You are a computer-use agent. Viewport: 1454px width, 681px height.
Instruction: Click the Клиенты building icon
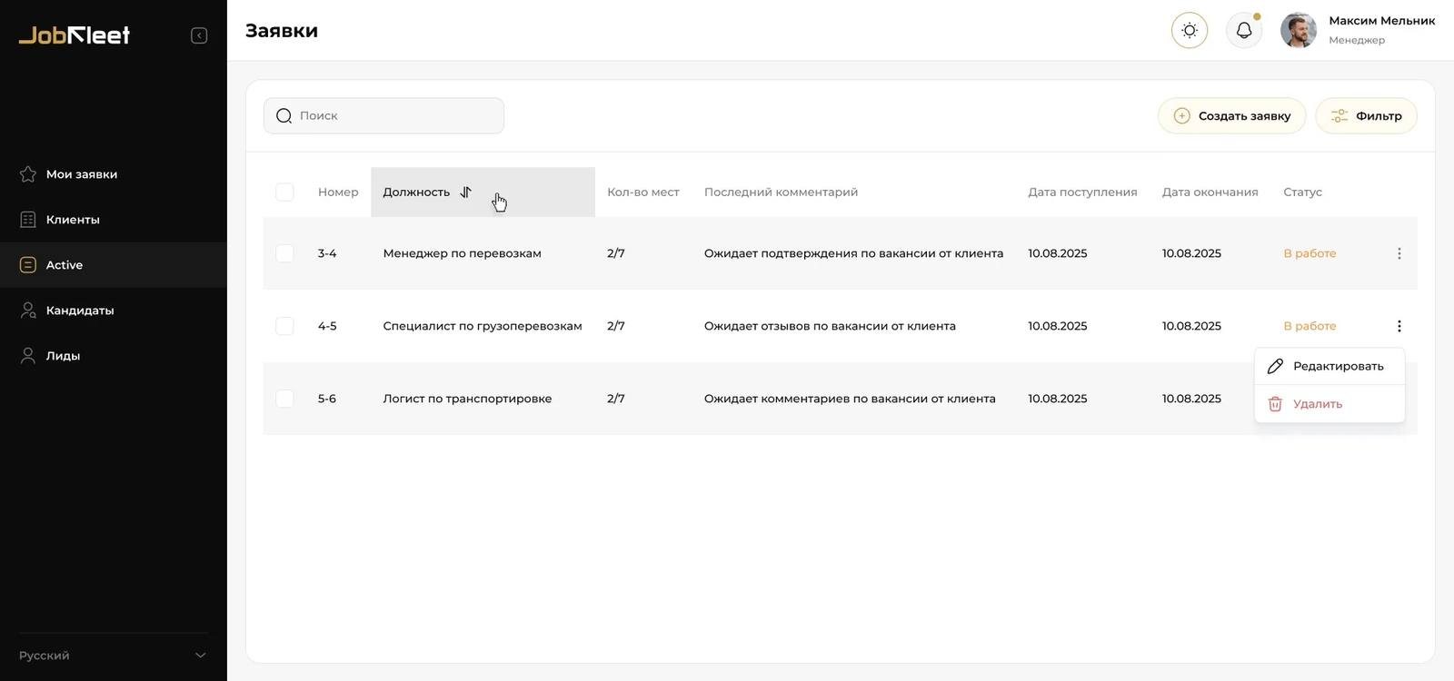28,220
